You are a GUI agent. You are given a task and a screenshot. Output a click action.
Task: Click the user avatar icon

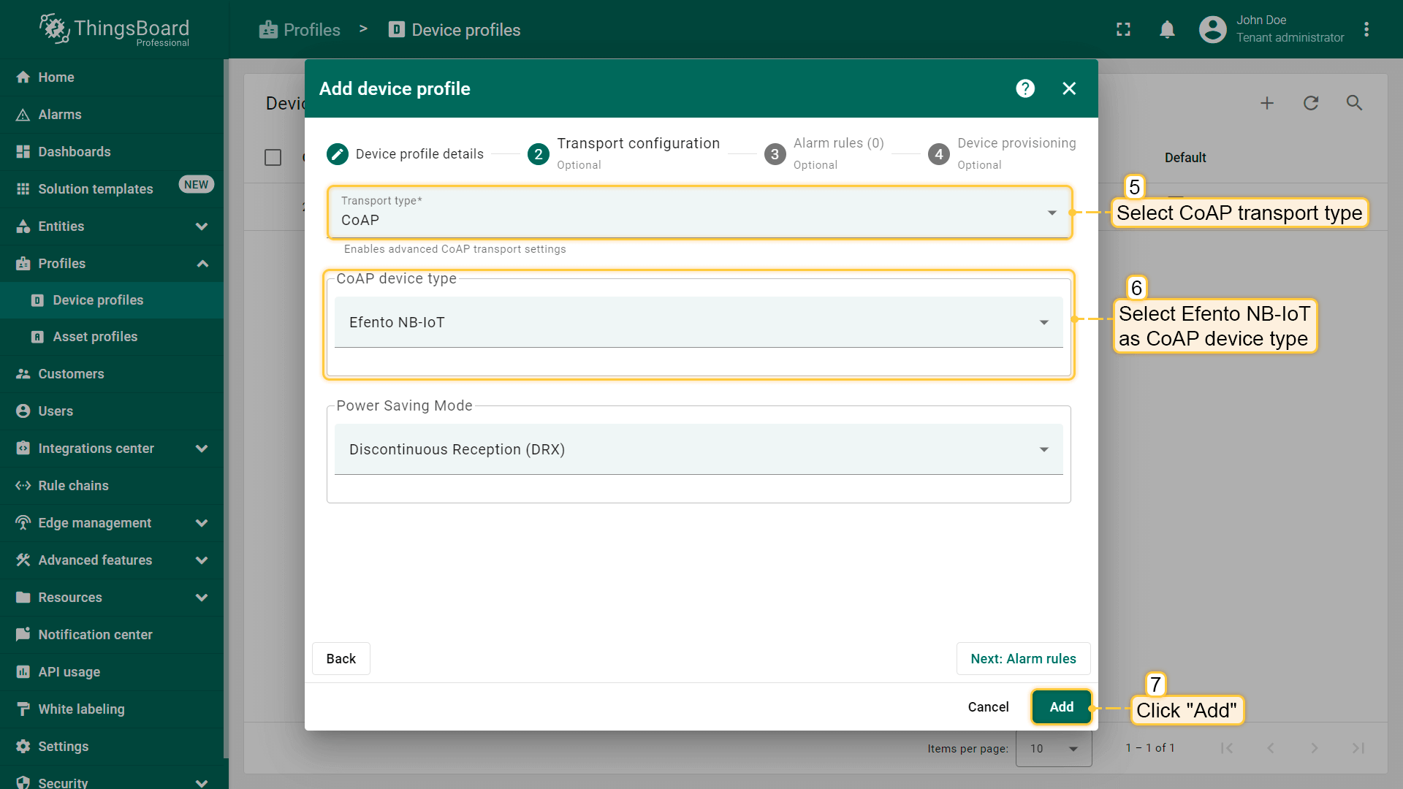1212,30
